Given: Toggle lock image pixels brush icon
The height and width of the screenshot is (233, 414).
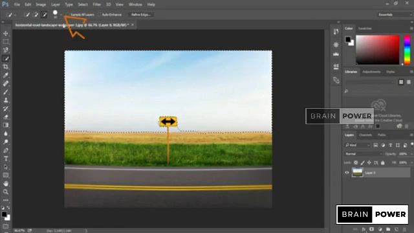Looking at the screenshot, I should pyautogui.click(x=362, y=162).
